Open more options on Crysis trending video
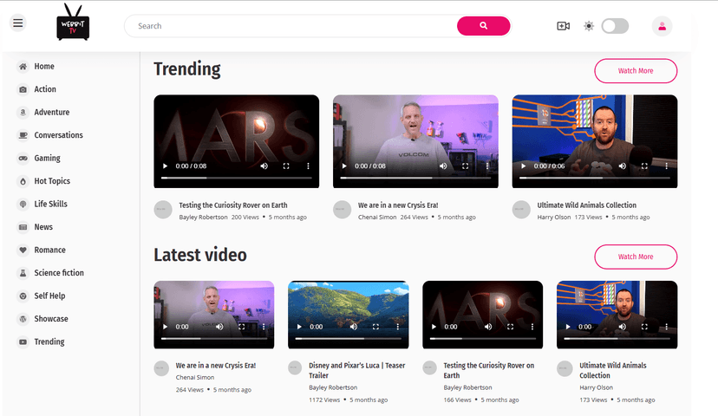The height and width of the screenshot is (416, 718). click(x=487, y=166)
